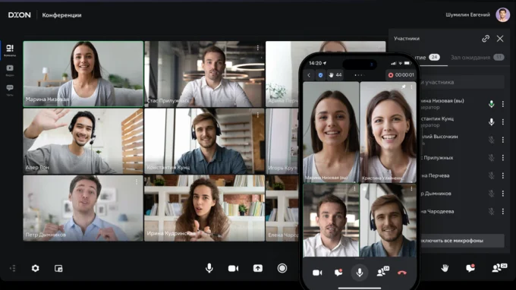Toggle the desktop camera button
Image resolution: width=516 pixels, height=290 pixels.
coord(233,269)
